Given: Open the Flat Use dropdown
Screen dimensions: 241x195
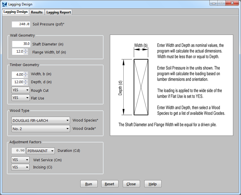Looking at the screenshot, I should click(21, 98).
